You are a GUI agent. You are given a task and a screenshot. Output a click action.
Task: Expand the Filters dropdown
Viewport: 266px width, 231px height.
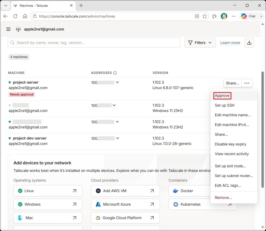pyautogui.click(x=200, y=43)
